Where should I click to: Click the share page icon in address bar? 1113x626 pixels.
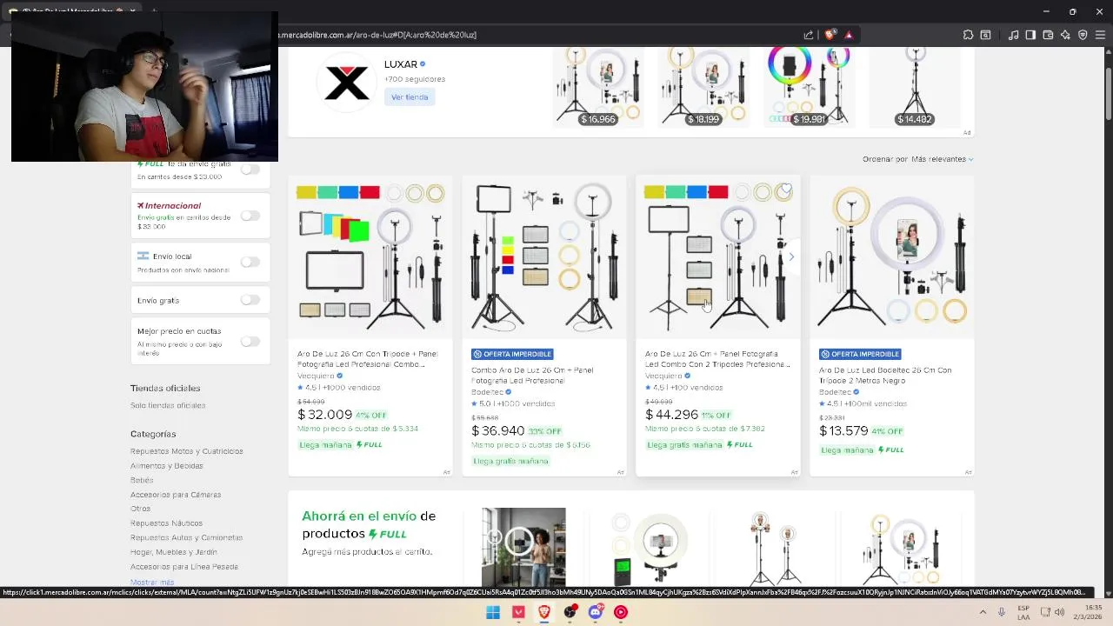809,35
